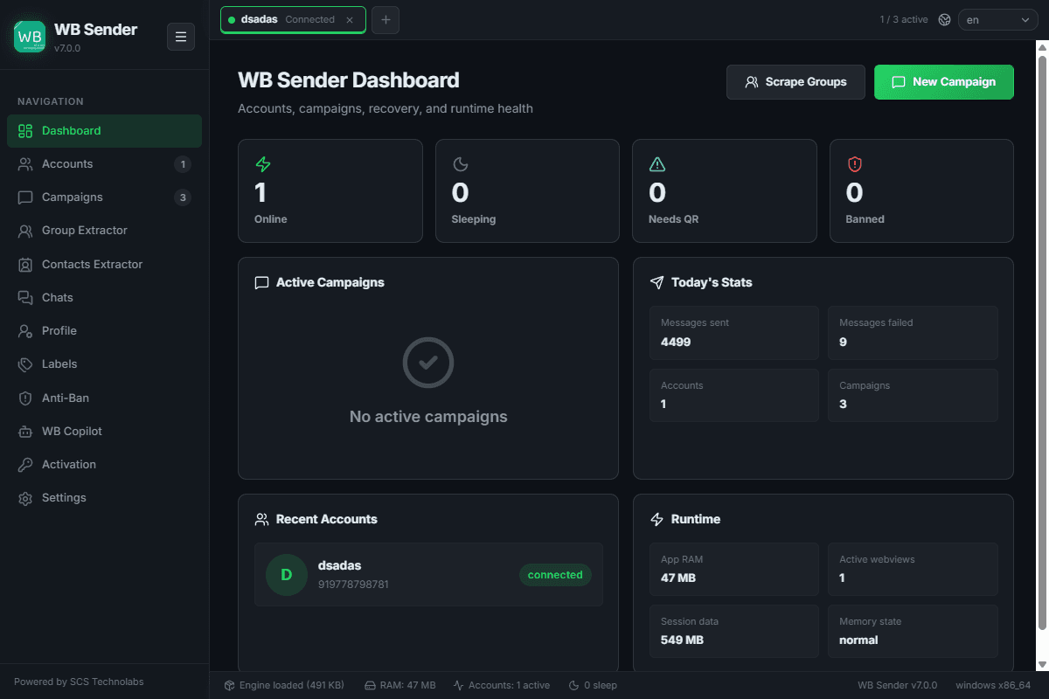Click the connected status badge for dsadas

[555, 575]
